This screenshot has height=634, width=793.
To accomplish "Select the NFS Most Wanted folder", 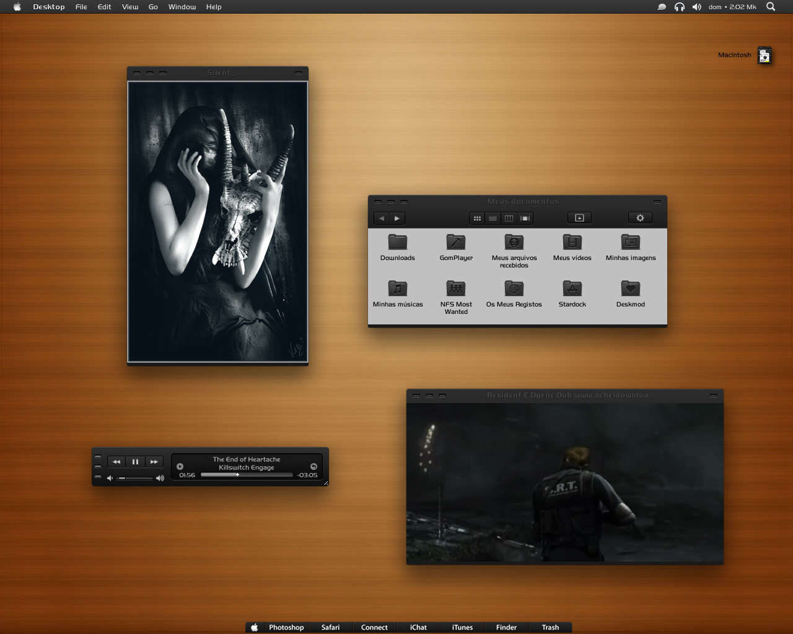I will [456, 297].
